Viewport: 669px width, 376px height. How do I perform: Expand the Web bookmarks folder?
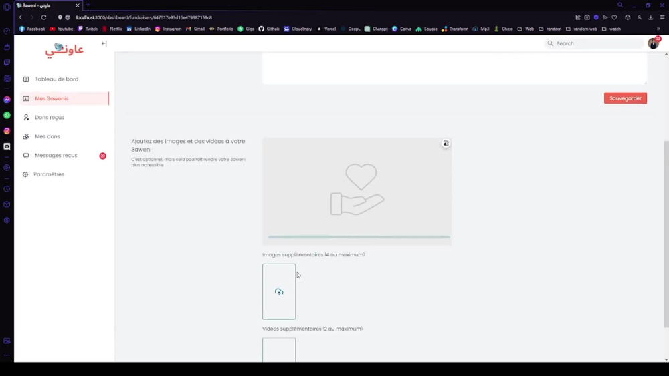coord(525,29)
